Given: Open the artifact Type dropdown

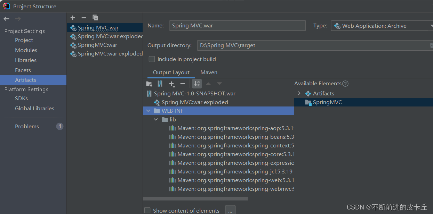Looking at the screenshot, I should point(382,26).
